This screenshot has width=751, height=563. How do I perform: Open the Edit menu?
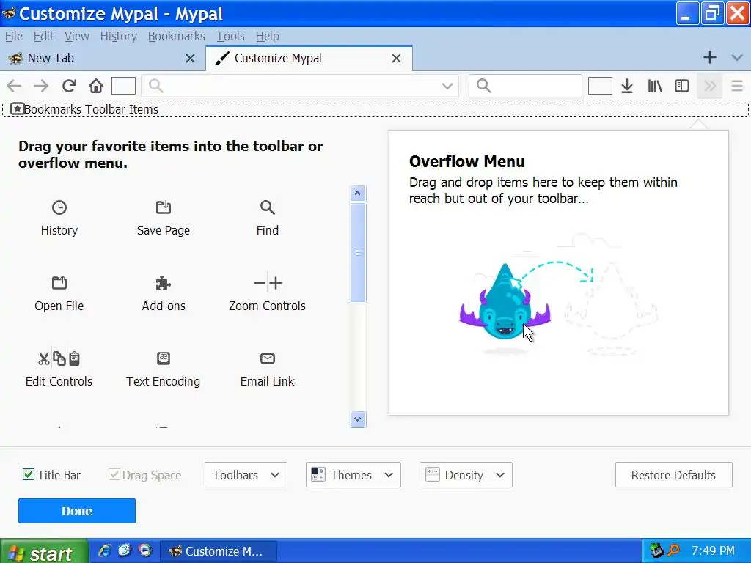pyautogui.click(x=43, y=37)
